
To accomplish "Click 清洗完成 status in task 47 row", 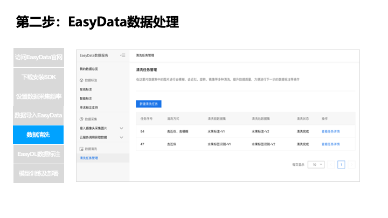I will tap(303, 144).
